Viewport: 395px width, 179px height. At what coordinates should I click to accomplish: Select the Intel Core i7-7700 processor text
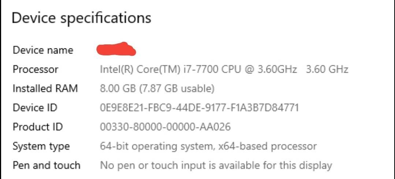click(x=198, y=69)
